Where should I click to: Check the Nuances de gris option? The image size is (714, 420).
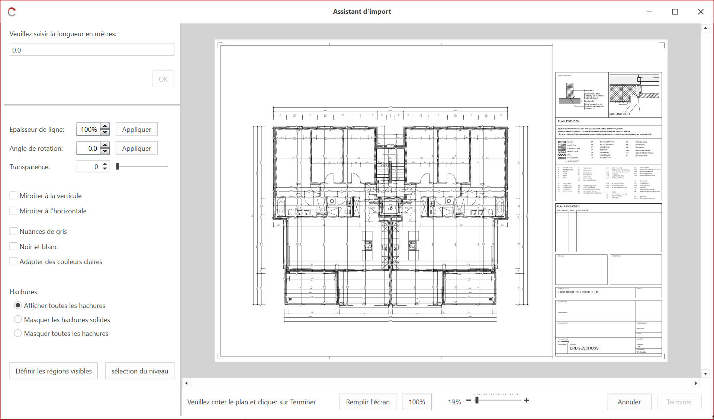point(13,231)
